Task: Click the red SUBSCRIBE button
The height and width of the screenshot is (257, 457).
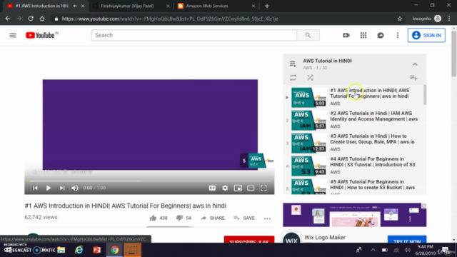Action: tap(249, 240)
